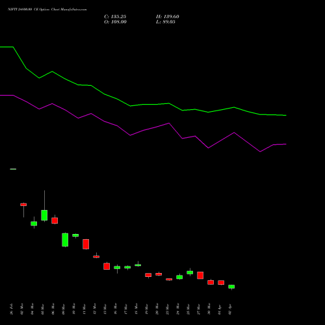The image size is (325, 325).
Task: Click the 02 Apr date label
Action: tap(230, 309)
